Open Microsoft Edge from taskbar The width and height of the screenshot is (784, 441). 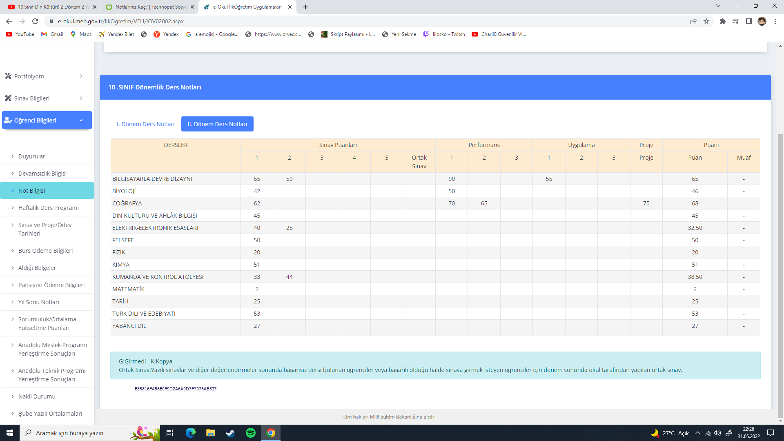pos(190,433)
